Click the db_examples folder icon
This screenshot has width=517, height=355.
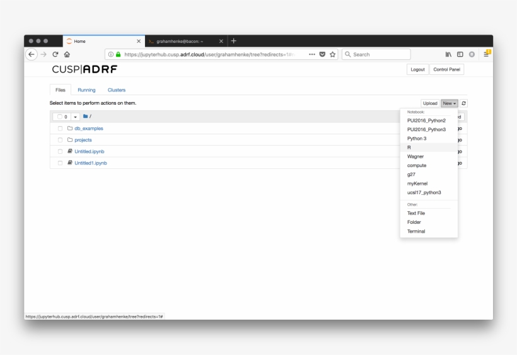click(x=70, y=128)
